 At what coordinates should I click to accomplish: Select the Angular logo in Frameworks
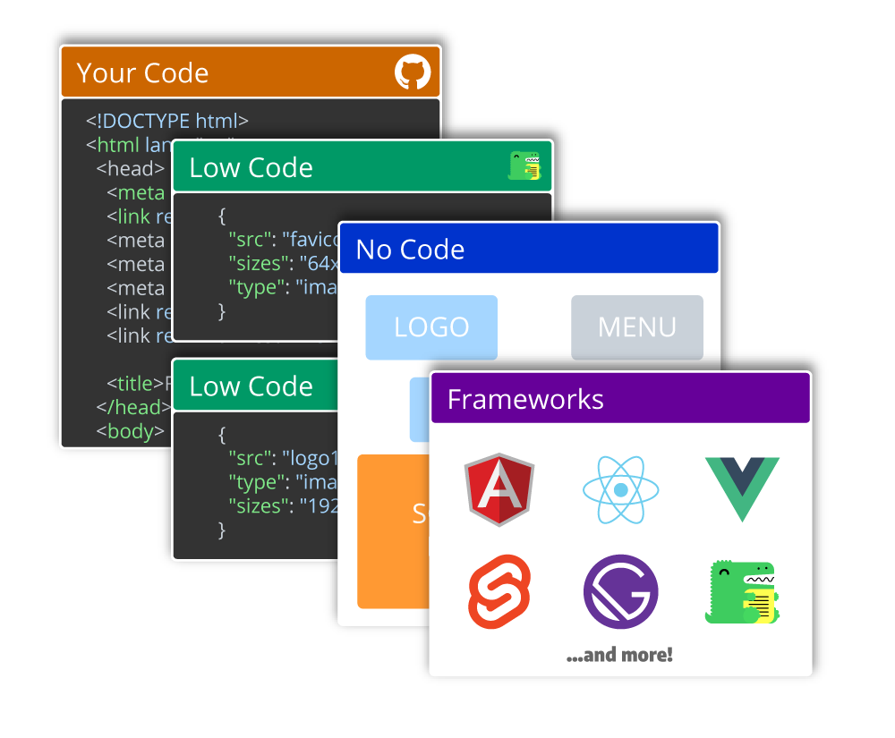[499, 489]
